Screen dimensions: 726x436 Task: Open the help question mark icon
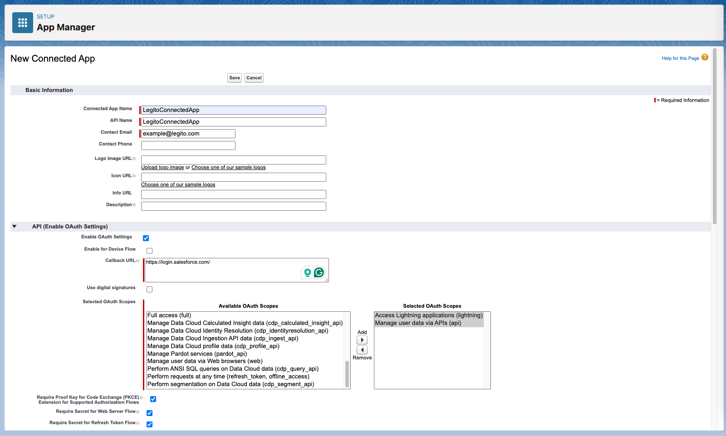click(705, 57)
